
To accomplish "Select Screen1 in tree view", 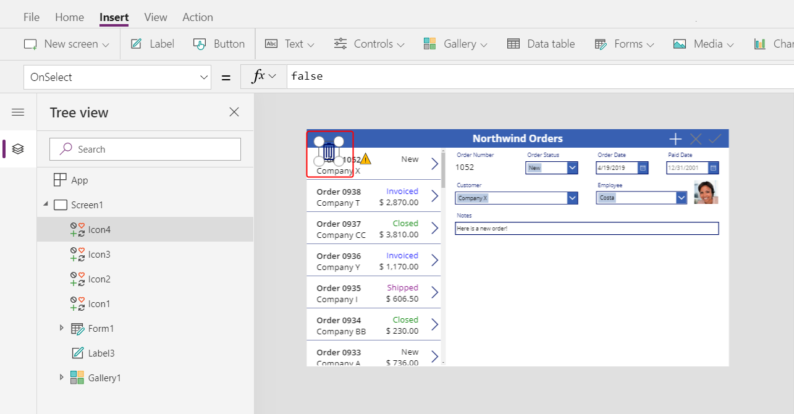I will 87,205.
